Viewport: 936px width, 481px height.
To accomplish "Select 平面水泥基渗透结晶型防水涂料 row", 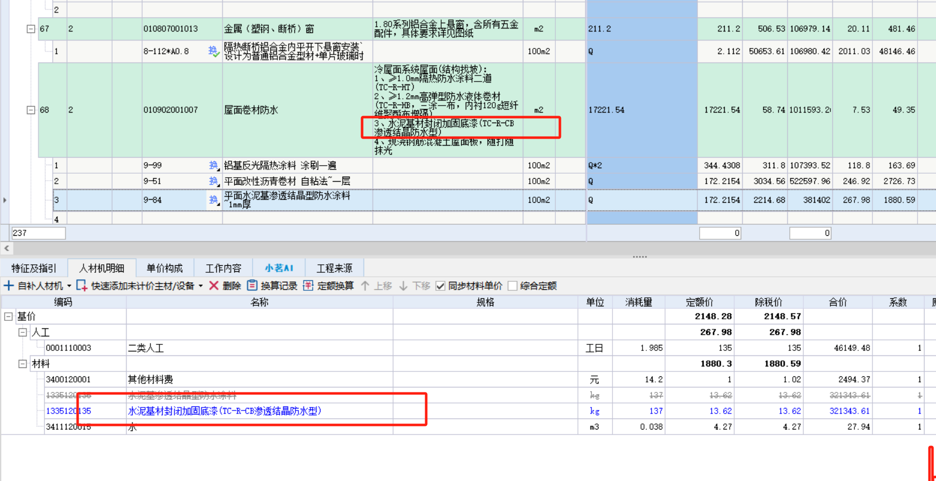I will (287, 200).
